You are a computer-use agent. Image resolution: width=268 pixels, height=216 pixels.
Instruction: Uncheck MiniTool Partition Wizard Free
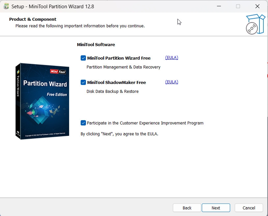coord(83,58)
